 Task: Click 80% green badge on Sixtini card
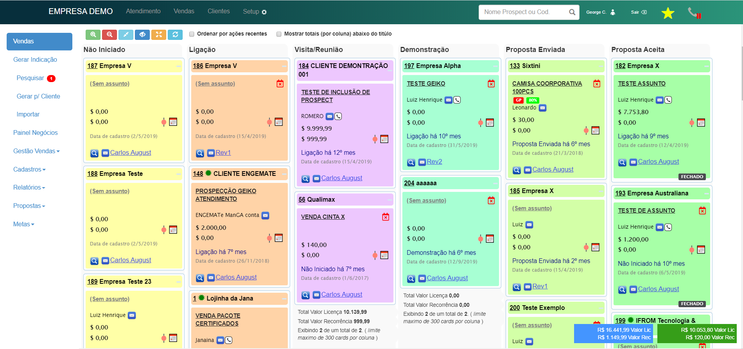click(x=533, y=100)
